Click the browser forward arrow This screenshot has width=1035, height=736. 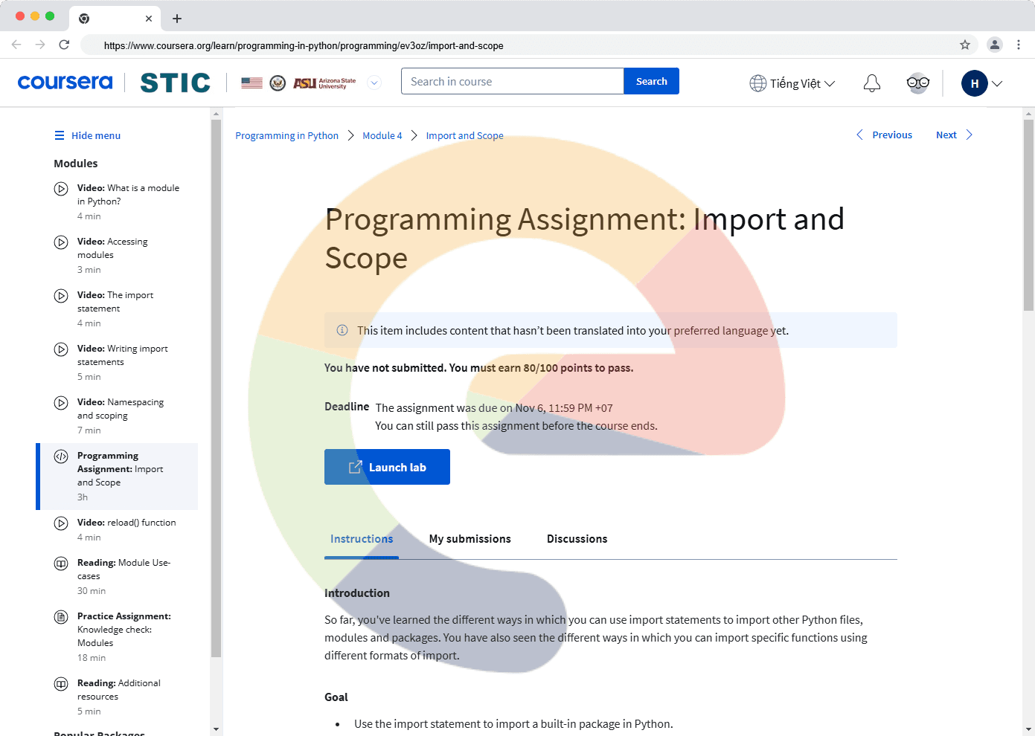pyautogui.click(x=40, y=45)
